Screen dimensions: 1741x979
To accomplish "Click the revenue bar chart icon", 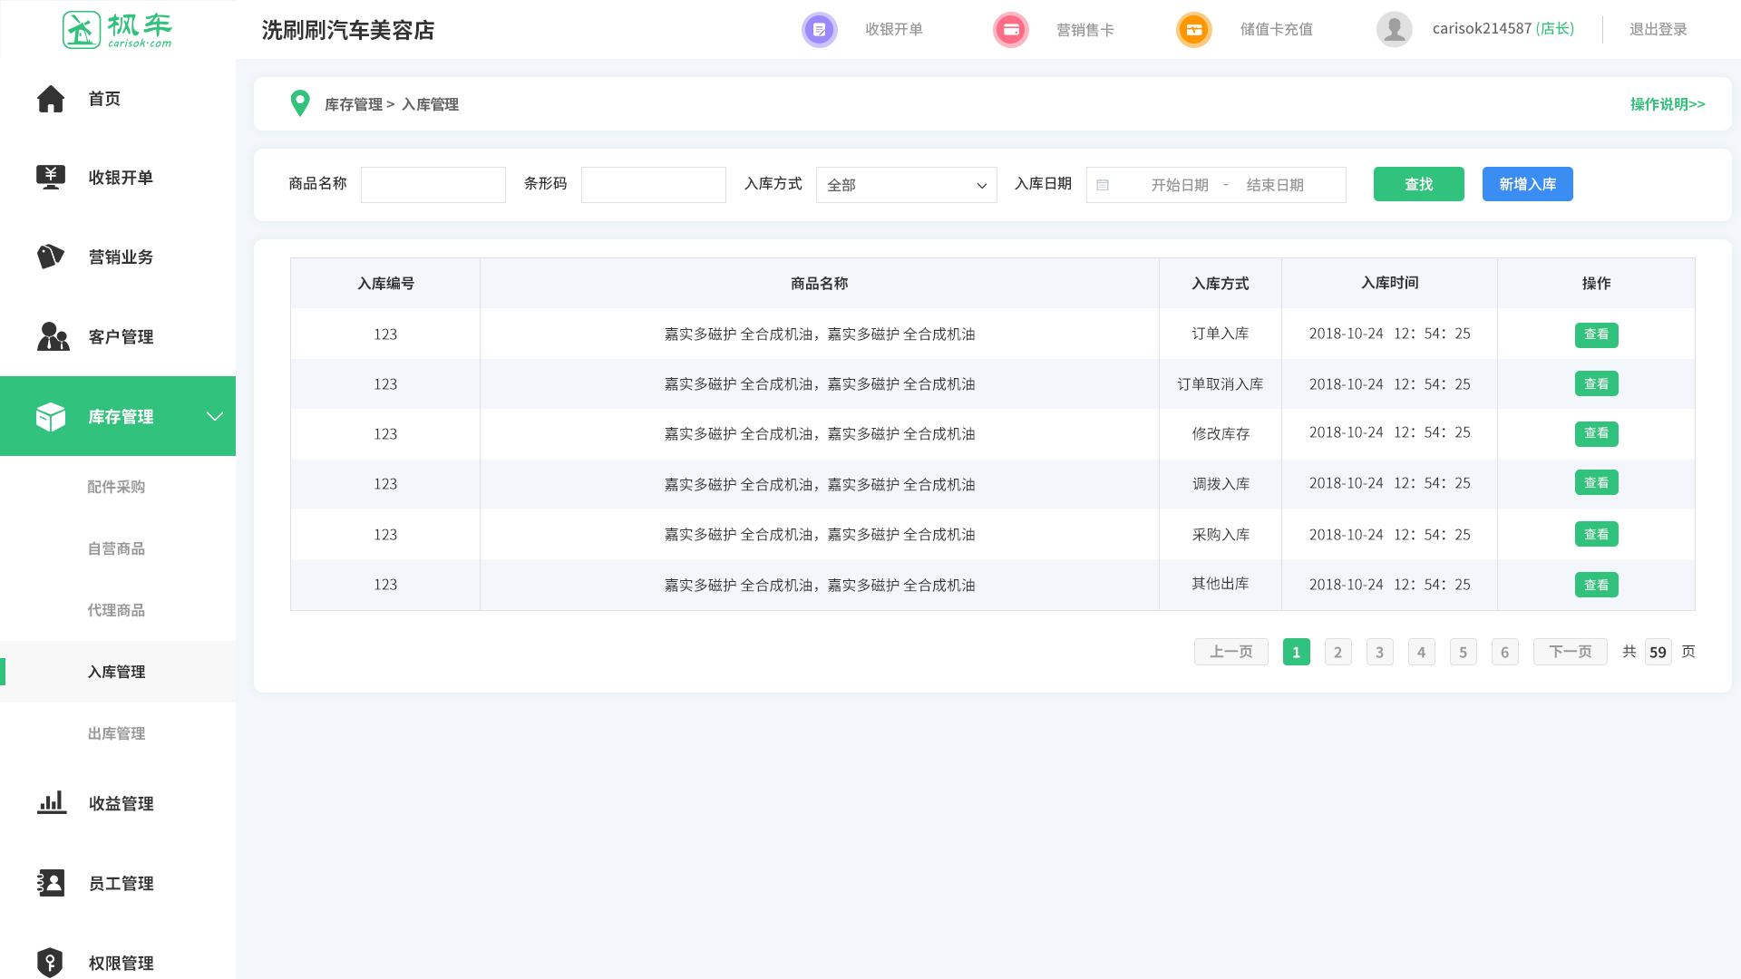I will 52,803.
